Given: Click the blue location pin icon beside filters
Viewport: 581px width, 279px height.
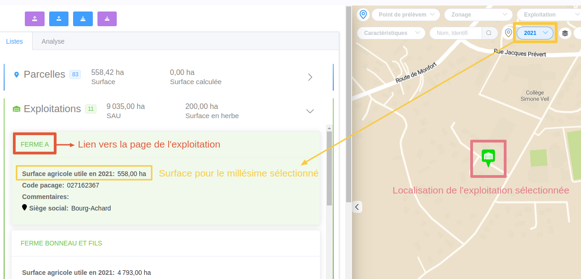Looking at the screenshot, I should [x=363, y=14].
